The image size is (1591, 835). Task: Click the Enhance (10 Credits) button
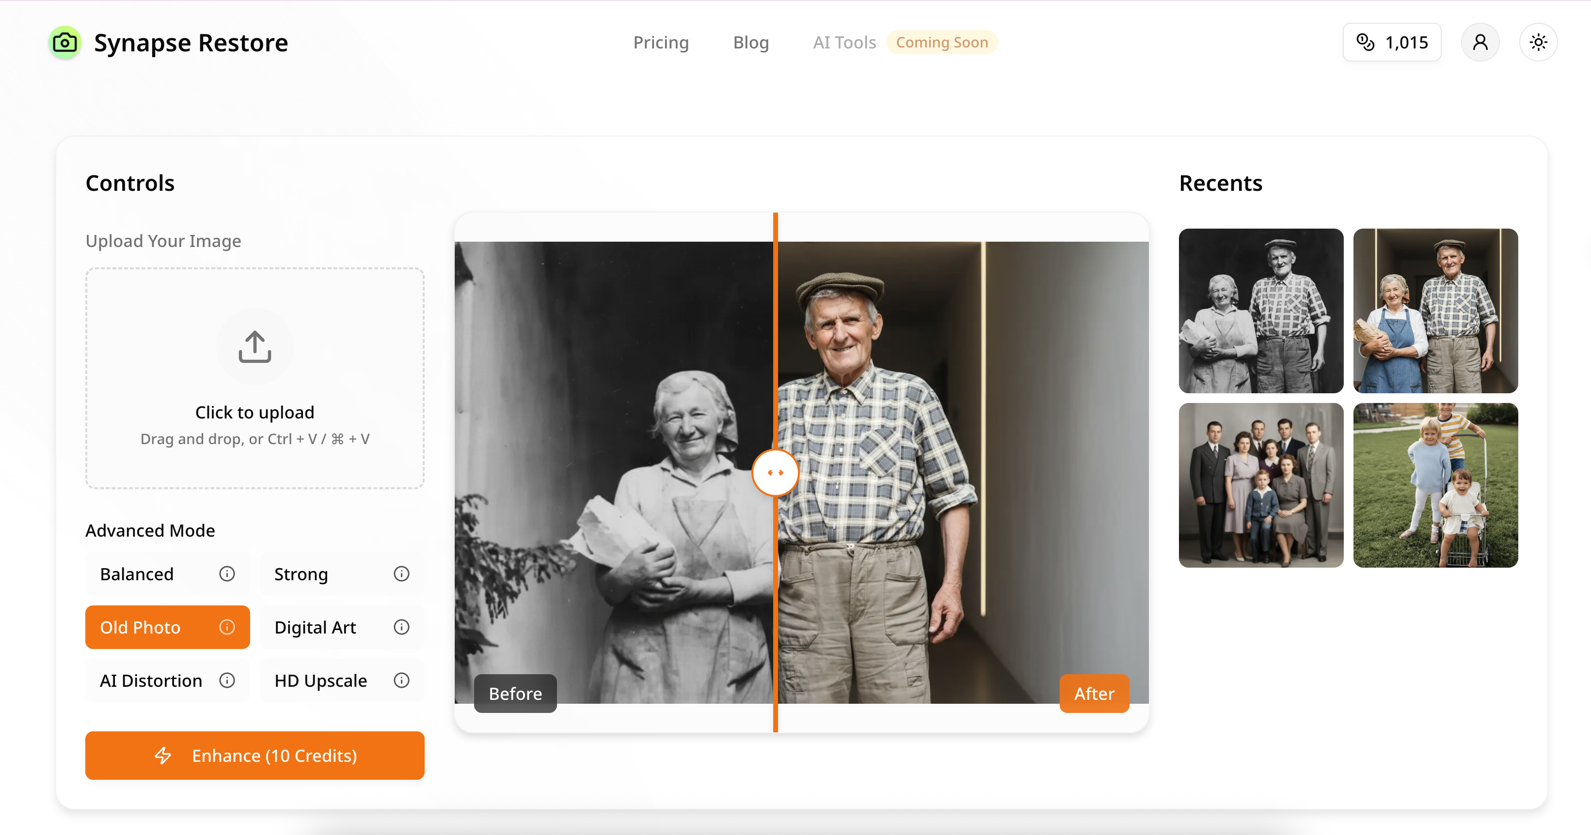pos(255,755)
